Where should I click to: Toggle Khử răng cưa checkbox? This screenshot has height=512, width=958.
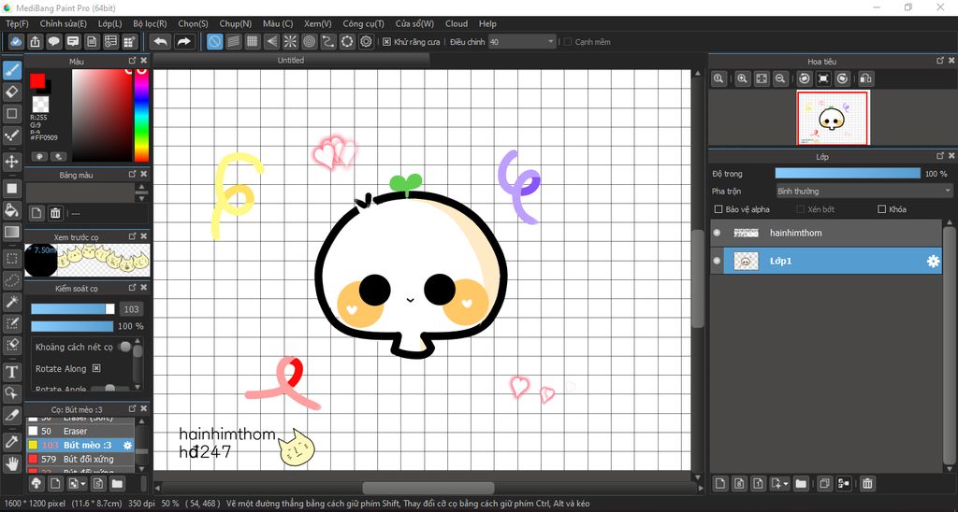[x=386, y=42]
